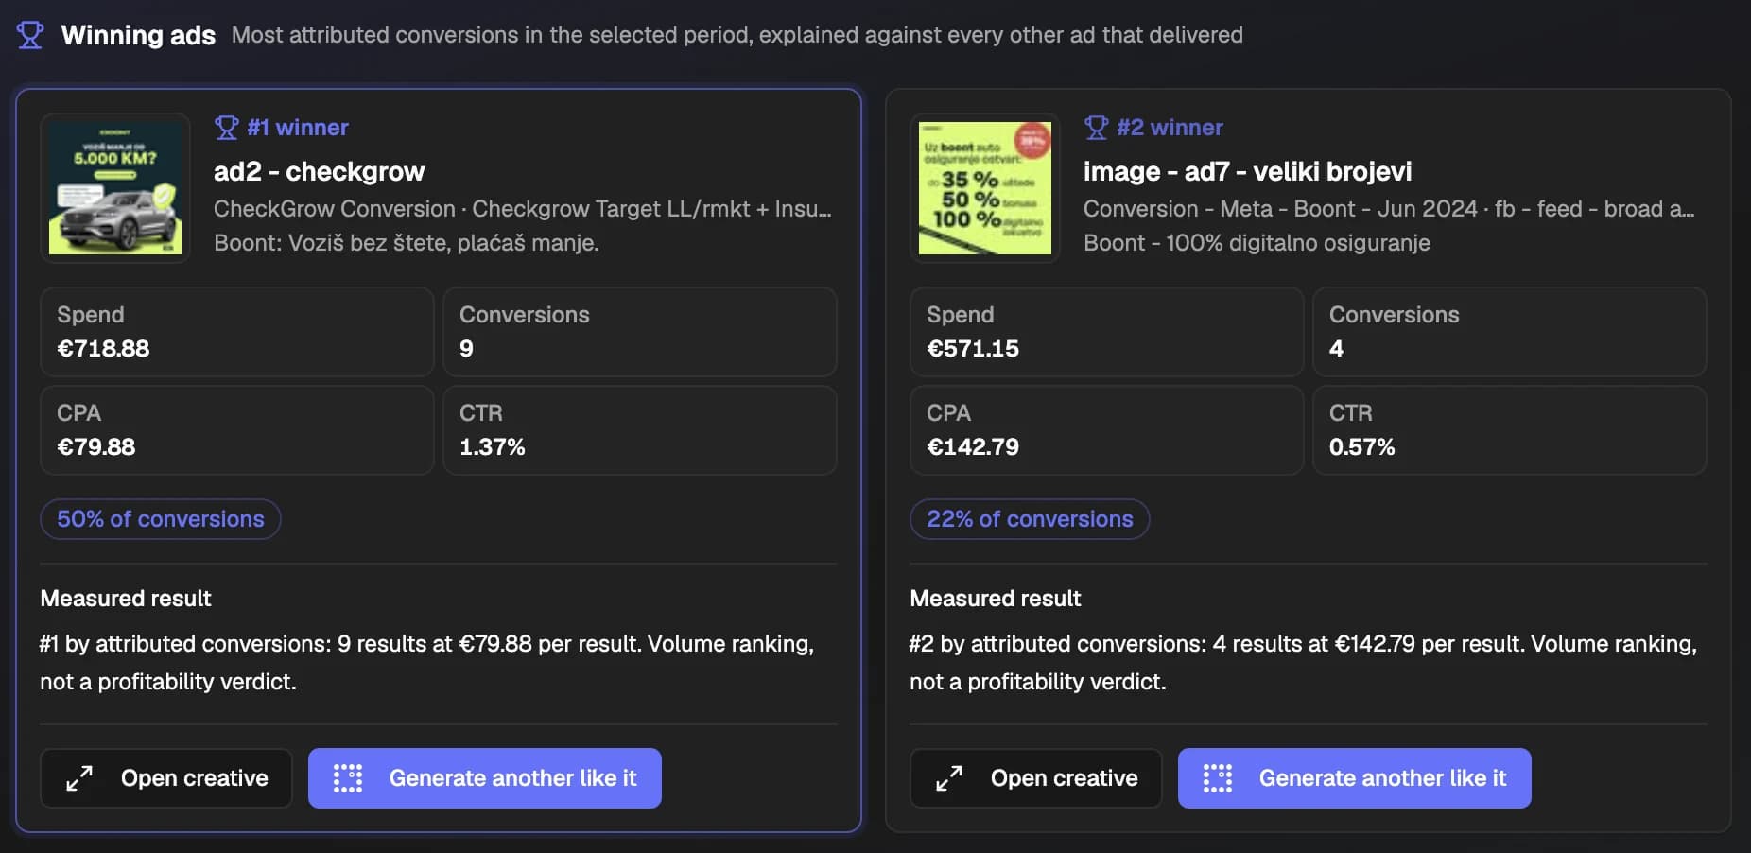This screenshot has width=1751, height=853.
Task: Click the 'Winning ads' heading
Action: [138, 35]
